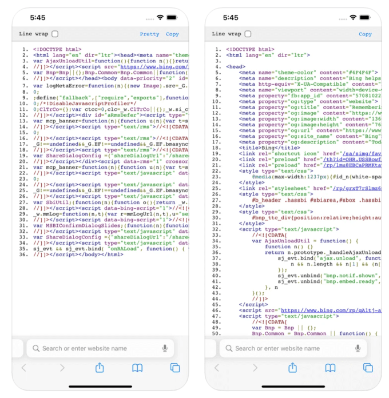The image size is (389, 398).
Task: Tap battery icon in right phone status bar
Action: click(x=365, y=17)
